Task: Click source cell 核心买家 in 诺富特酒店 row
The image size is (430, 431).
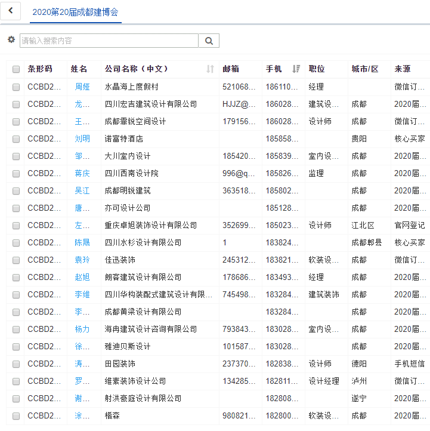Action: point(410,139)
